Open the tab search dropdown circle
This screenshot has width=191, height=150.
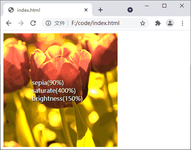[130, 10]
